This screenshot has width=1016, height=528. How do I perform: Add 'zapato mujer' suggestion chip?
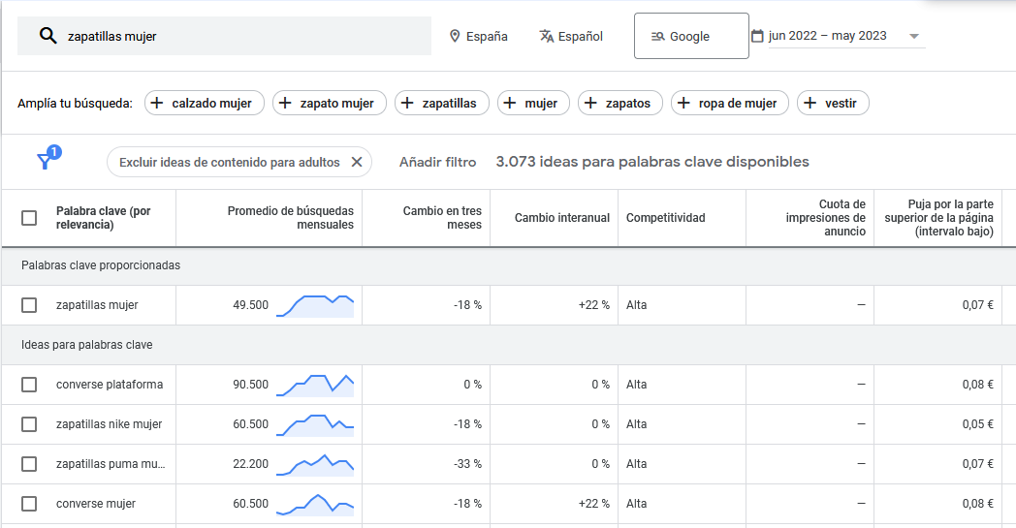point(330,103)
